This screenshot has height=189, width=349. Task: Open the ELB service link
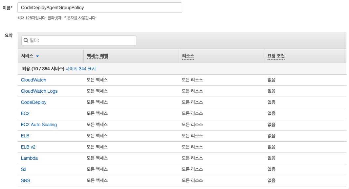(x=25, y=136)
